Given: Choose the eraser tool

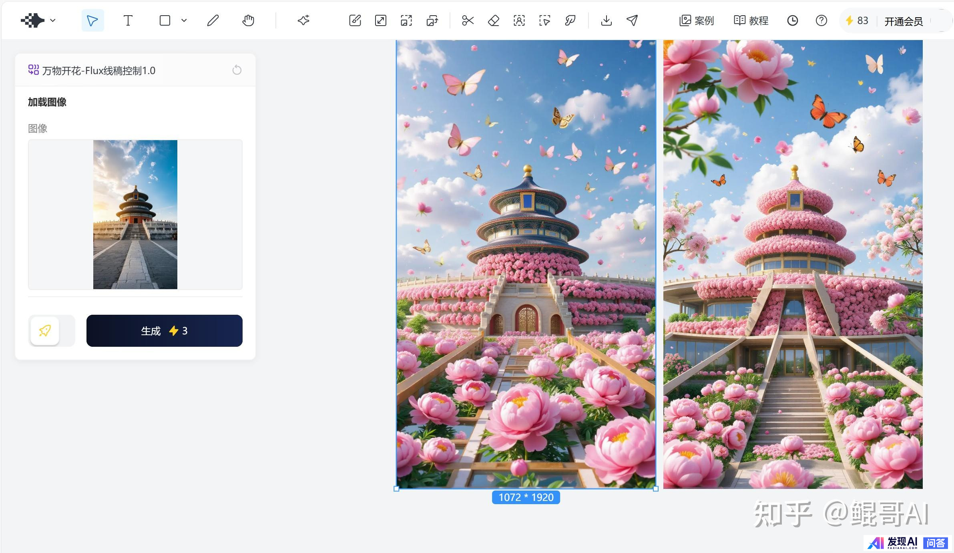Looking at the screenshot, I should point(493,20).
